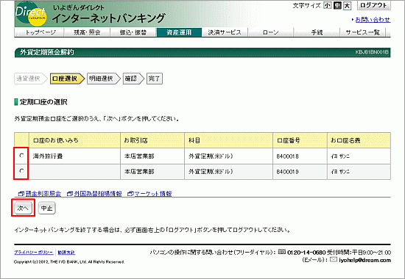Click account number 8400018
This screenshot has width=405, height=279.
287,156
